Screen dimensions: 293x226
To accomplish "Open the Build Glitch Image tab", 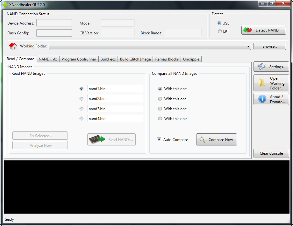I will [135, 59].
